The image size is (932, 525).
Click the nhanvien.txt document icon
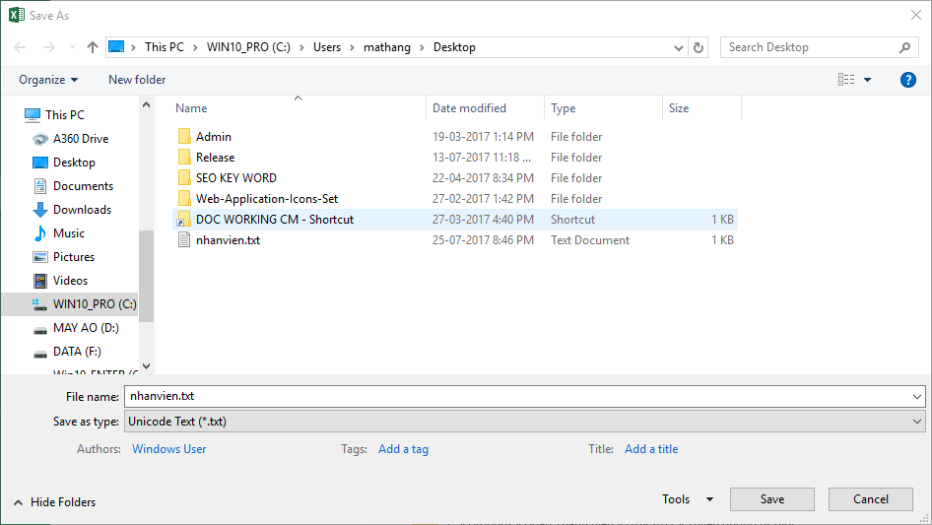pyautogui.click(x=184, y=240)
